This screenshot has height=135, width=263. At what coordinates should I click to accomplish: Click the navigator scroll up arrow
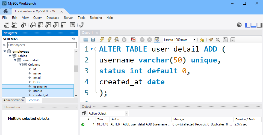(76, 52)
